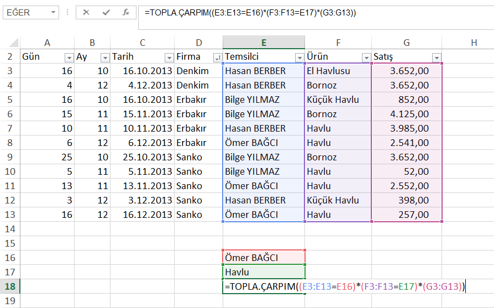The height and width of the screenshot is (308, 494).
Task: Open the Gün column filter dropdown
Action: pos(69,57)
